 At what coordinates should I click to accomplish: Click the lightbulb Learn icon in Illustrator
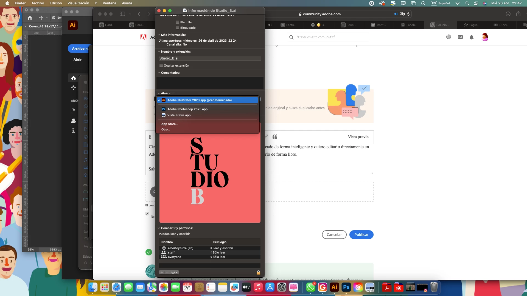73,88
